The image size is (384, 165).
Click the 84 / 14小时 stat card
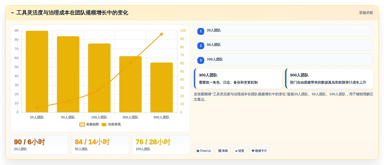tap(100, 145)
